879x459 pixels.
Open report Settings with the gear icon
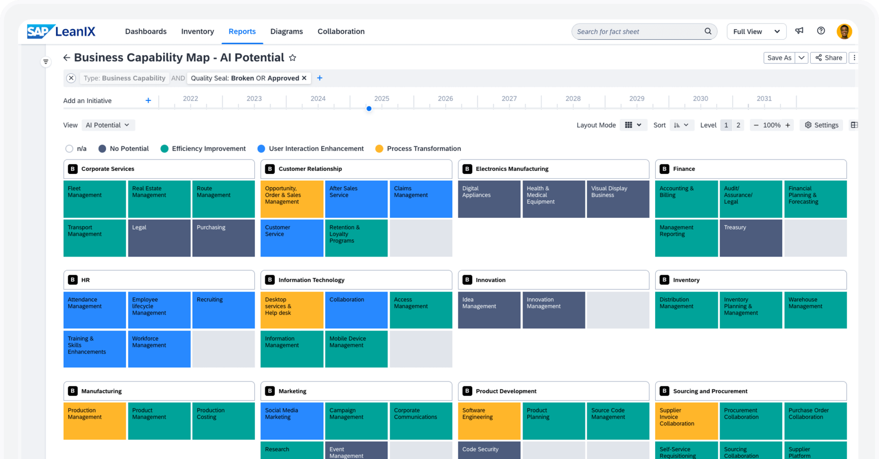click(821, 125)
